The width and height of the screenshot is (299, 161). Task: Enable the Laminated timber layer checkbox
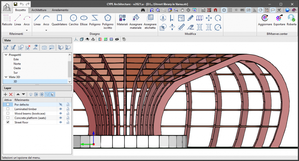click(x=8, y=109)
